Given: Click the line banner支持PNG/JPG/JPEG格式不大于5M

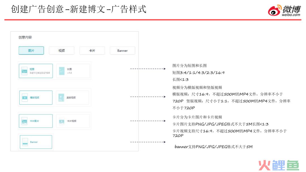Looking at the screenshot, I should click(x=214, y=147).
